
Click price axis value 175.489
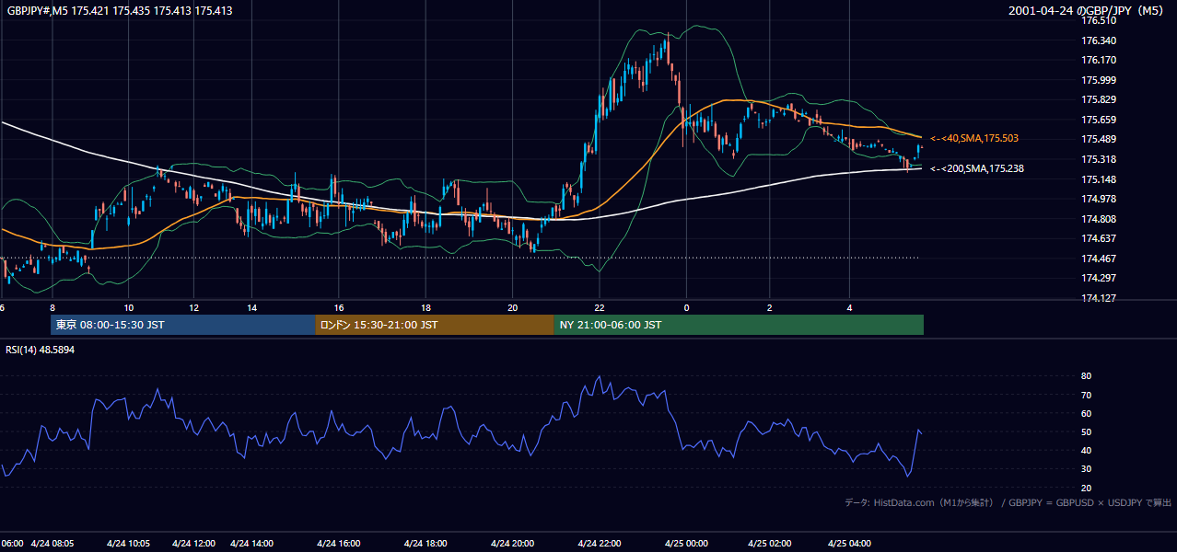click(x=1099, y=140)
